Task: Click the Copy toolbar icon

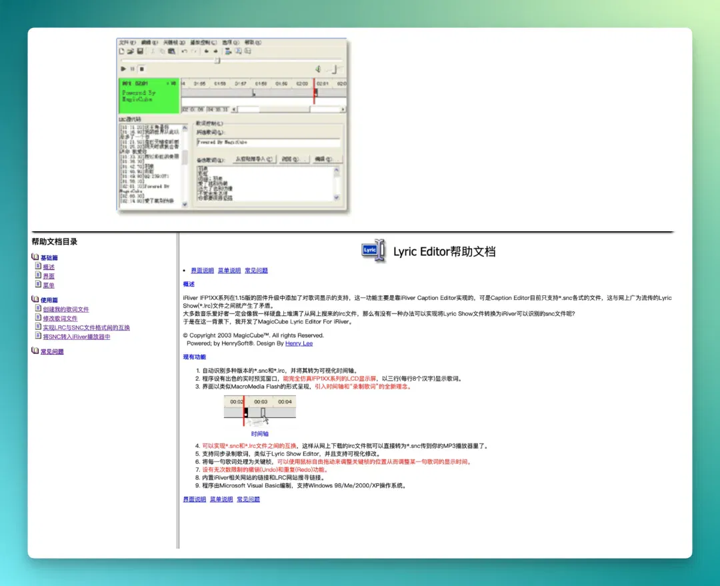Action: coord(161,51)
